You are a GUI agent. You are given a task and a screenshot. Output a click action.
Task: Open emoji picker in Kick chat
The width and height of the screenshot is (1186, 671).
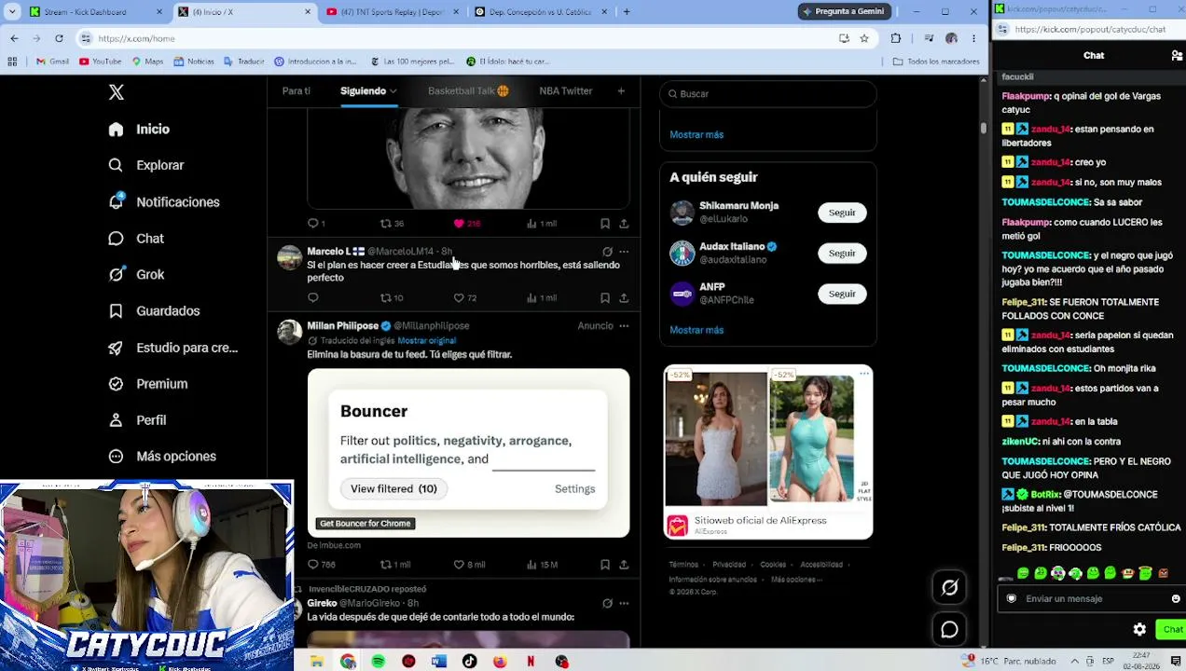(1176, 598)
